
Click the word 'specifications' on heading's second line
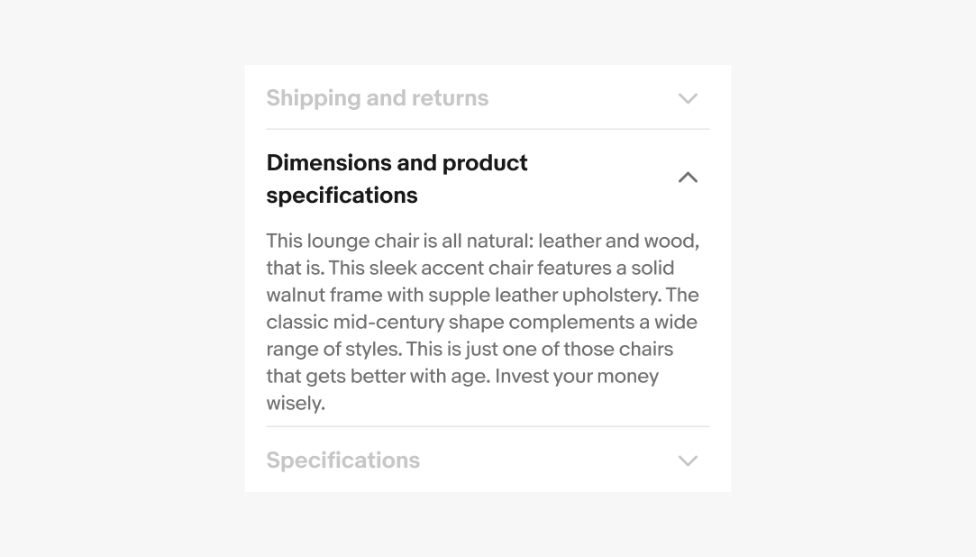coord(342,196)
